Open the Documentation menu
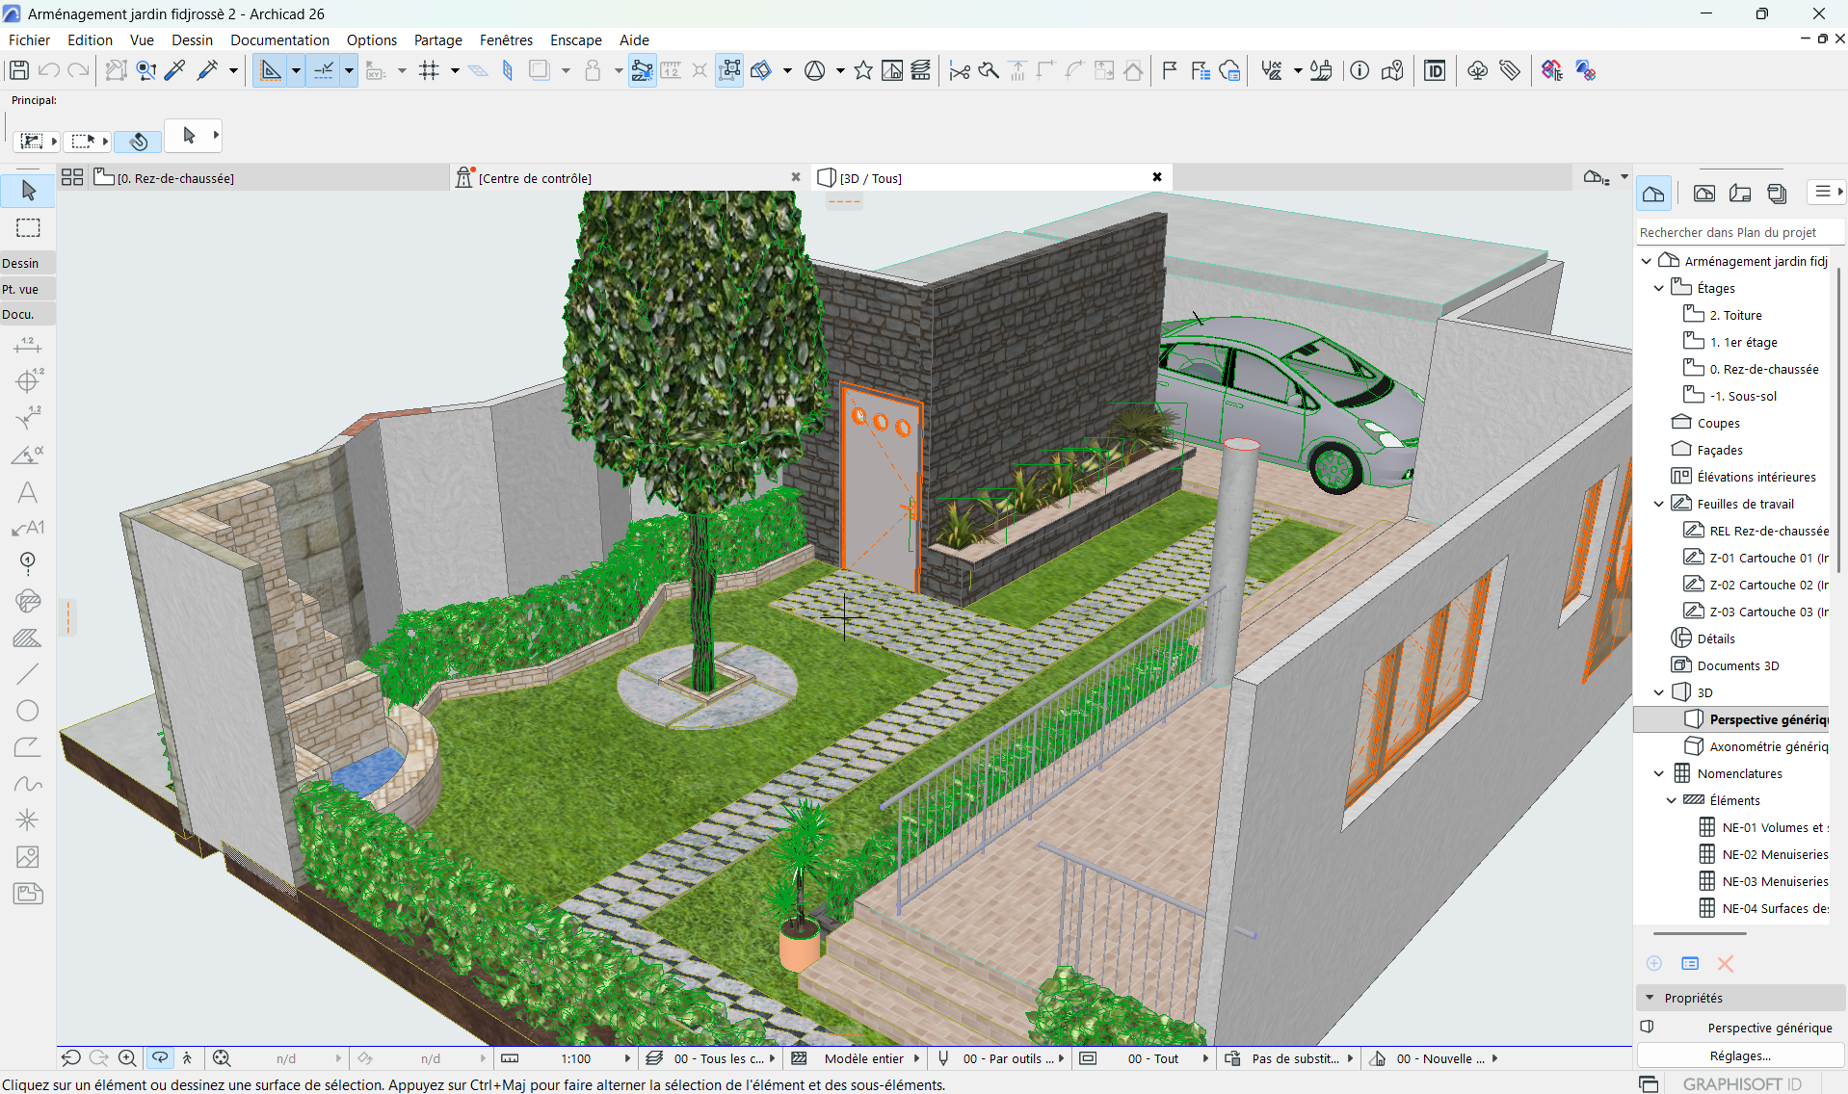The image size is (1848, 1094). 279,39
